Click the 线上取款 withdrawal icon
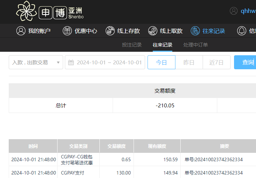The height and width of the screenshot is (178, 256). click(153, 31)
